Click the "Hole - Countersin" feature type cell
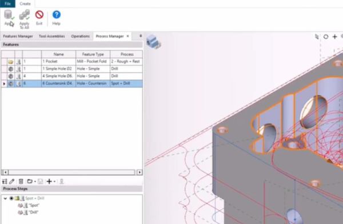This screenshot has height=224, width=343. (x=93, y=83)
